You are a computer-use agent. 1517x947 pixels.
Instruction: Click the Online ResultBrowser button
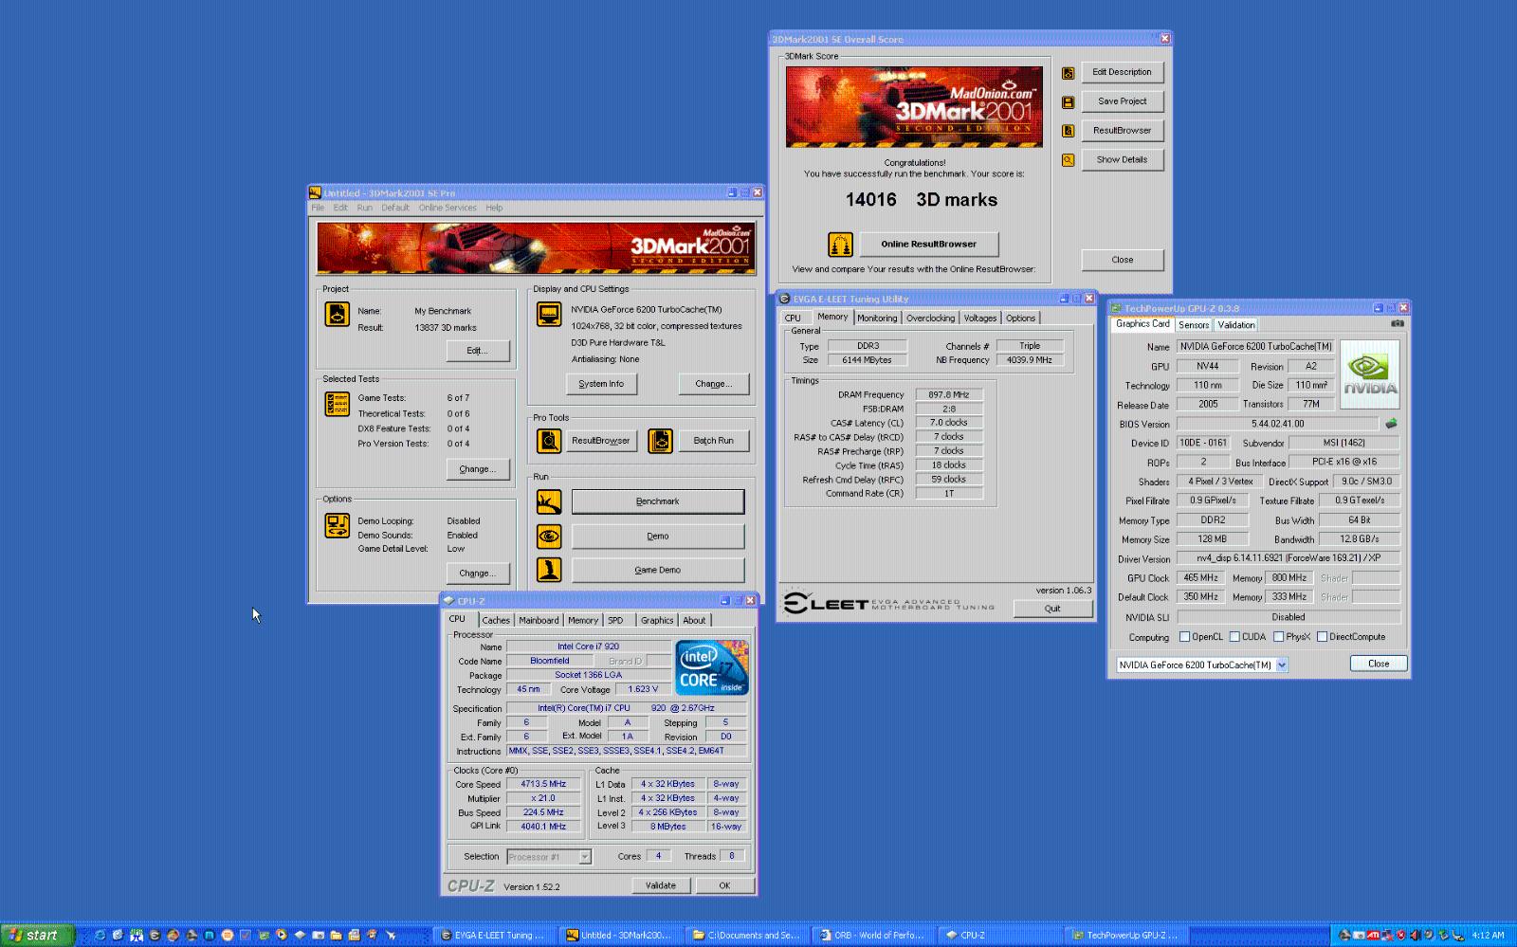929,245
